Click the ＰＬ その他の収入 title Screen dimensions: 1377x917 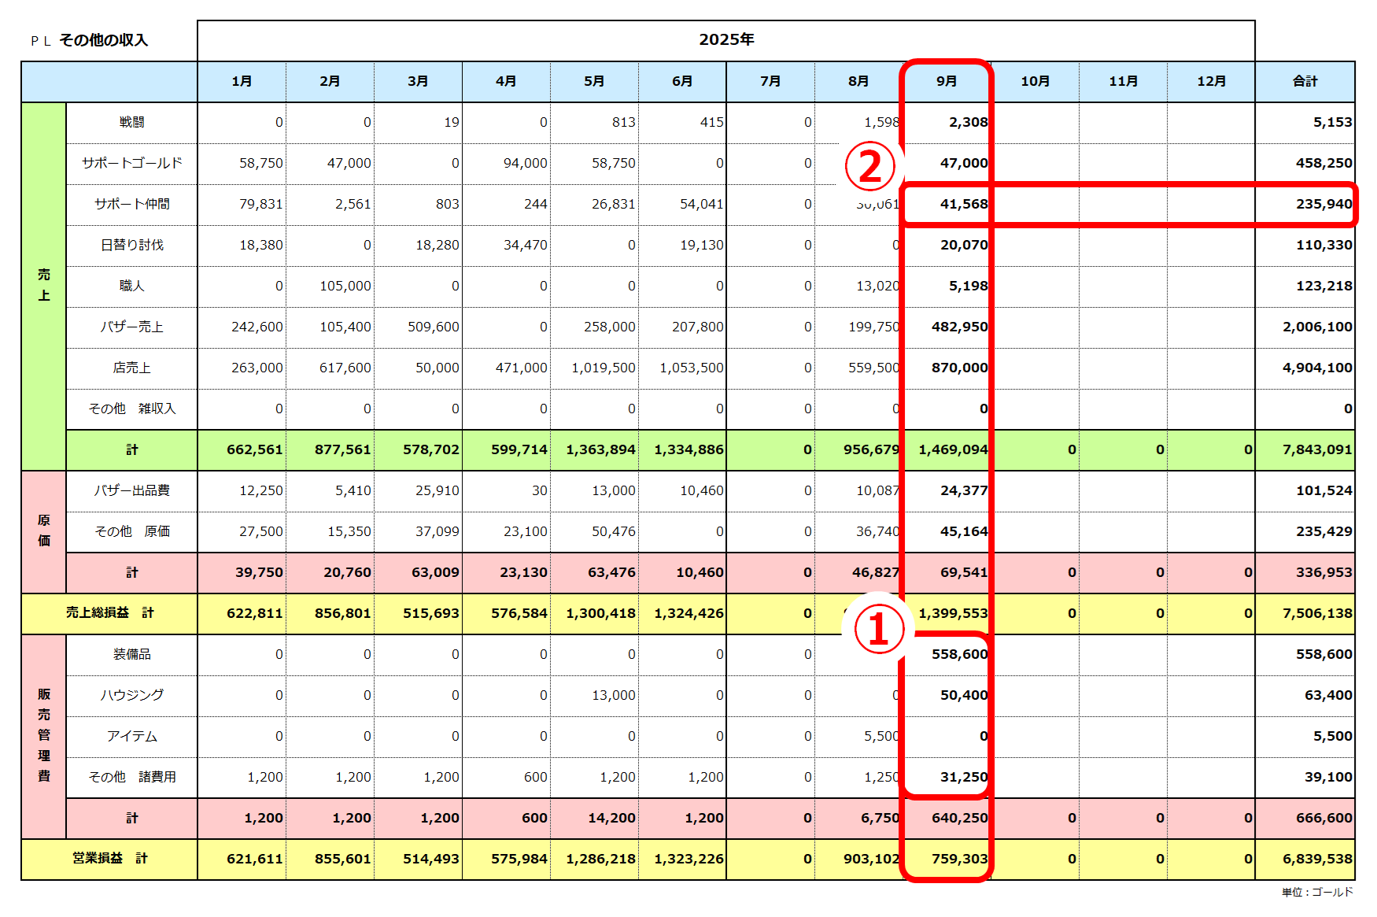tap(90, 40)
